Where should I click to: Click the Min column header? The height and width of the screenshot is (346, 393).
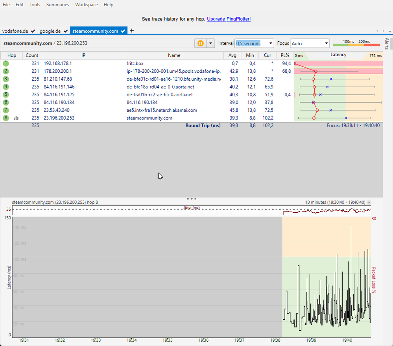pyautogui.click(x=250, y=55)
